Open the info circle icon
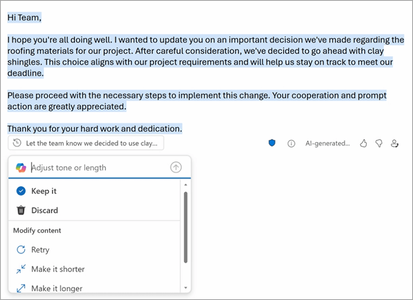 [291, 144]
